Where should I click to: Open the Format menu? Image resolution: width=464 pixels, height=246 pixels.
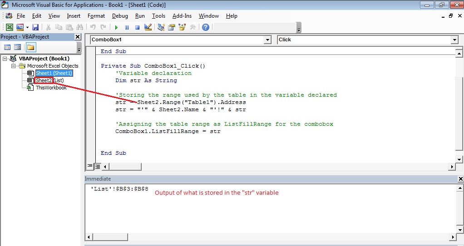click(96, 16)
